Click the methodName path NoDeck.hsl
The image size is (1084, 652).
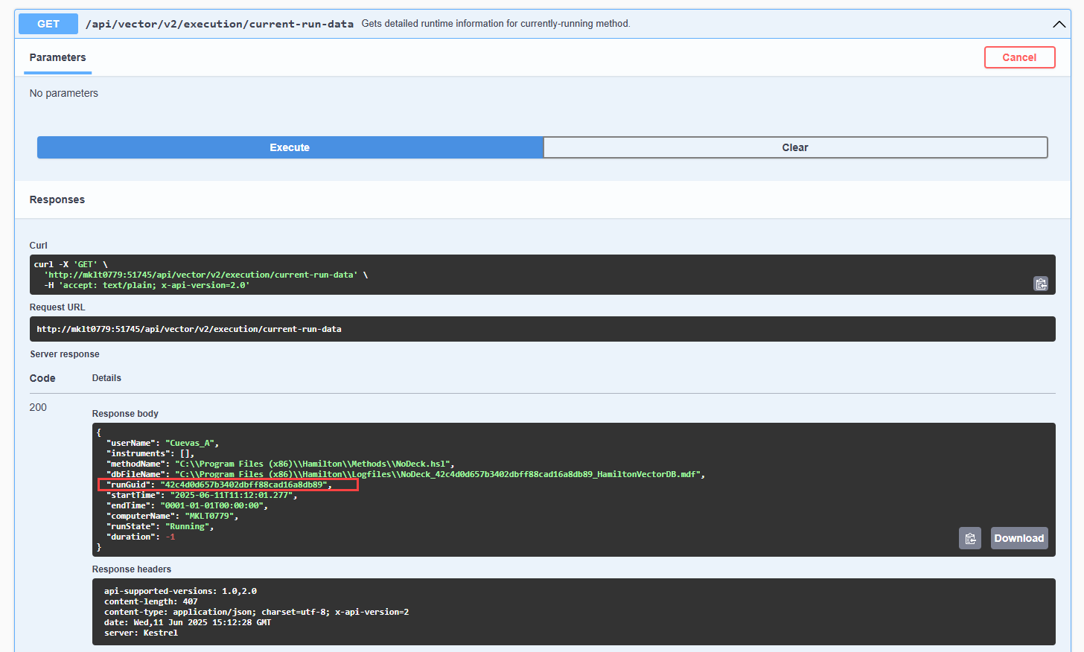click(312, 464)
